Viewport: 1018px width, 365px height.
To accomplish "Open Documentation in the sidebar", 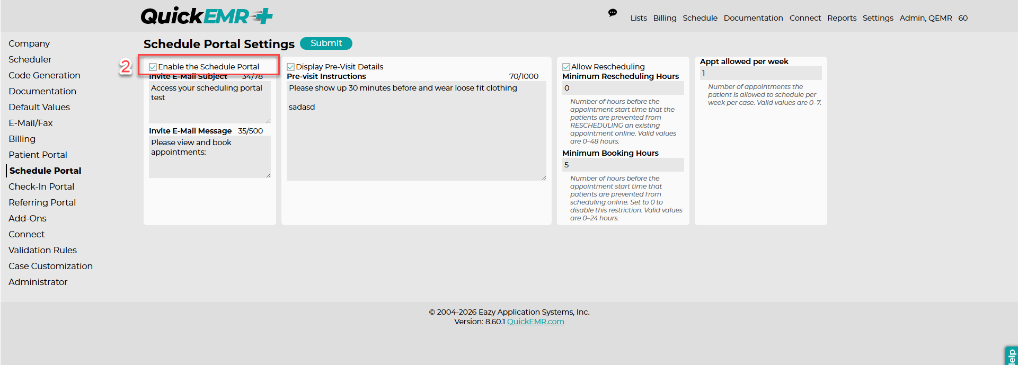I will (42, 91).
